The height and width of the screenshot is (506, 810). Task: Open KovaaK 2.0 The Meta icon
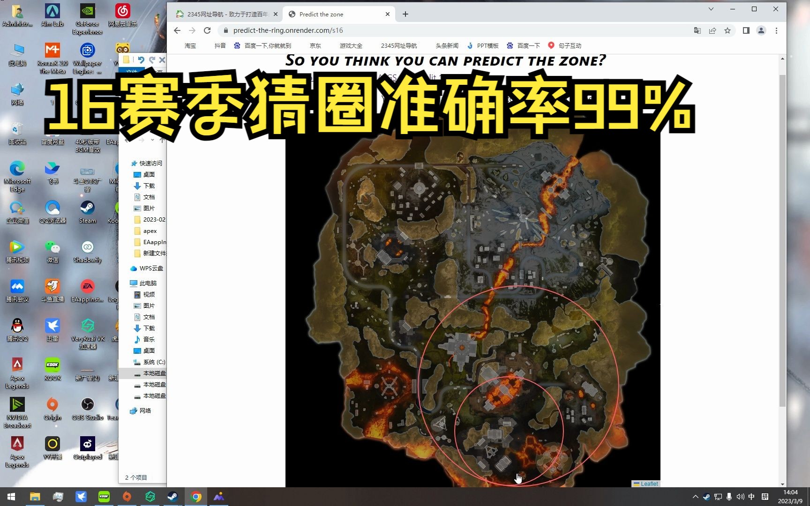pyautogui.click(x=52, y=58)
